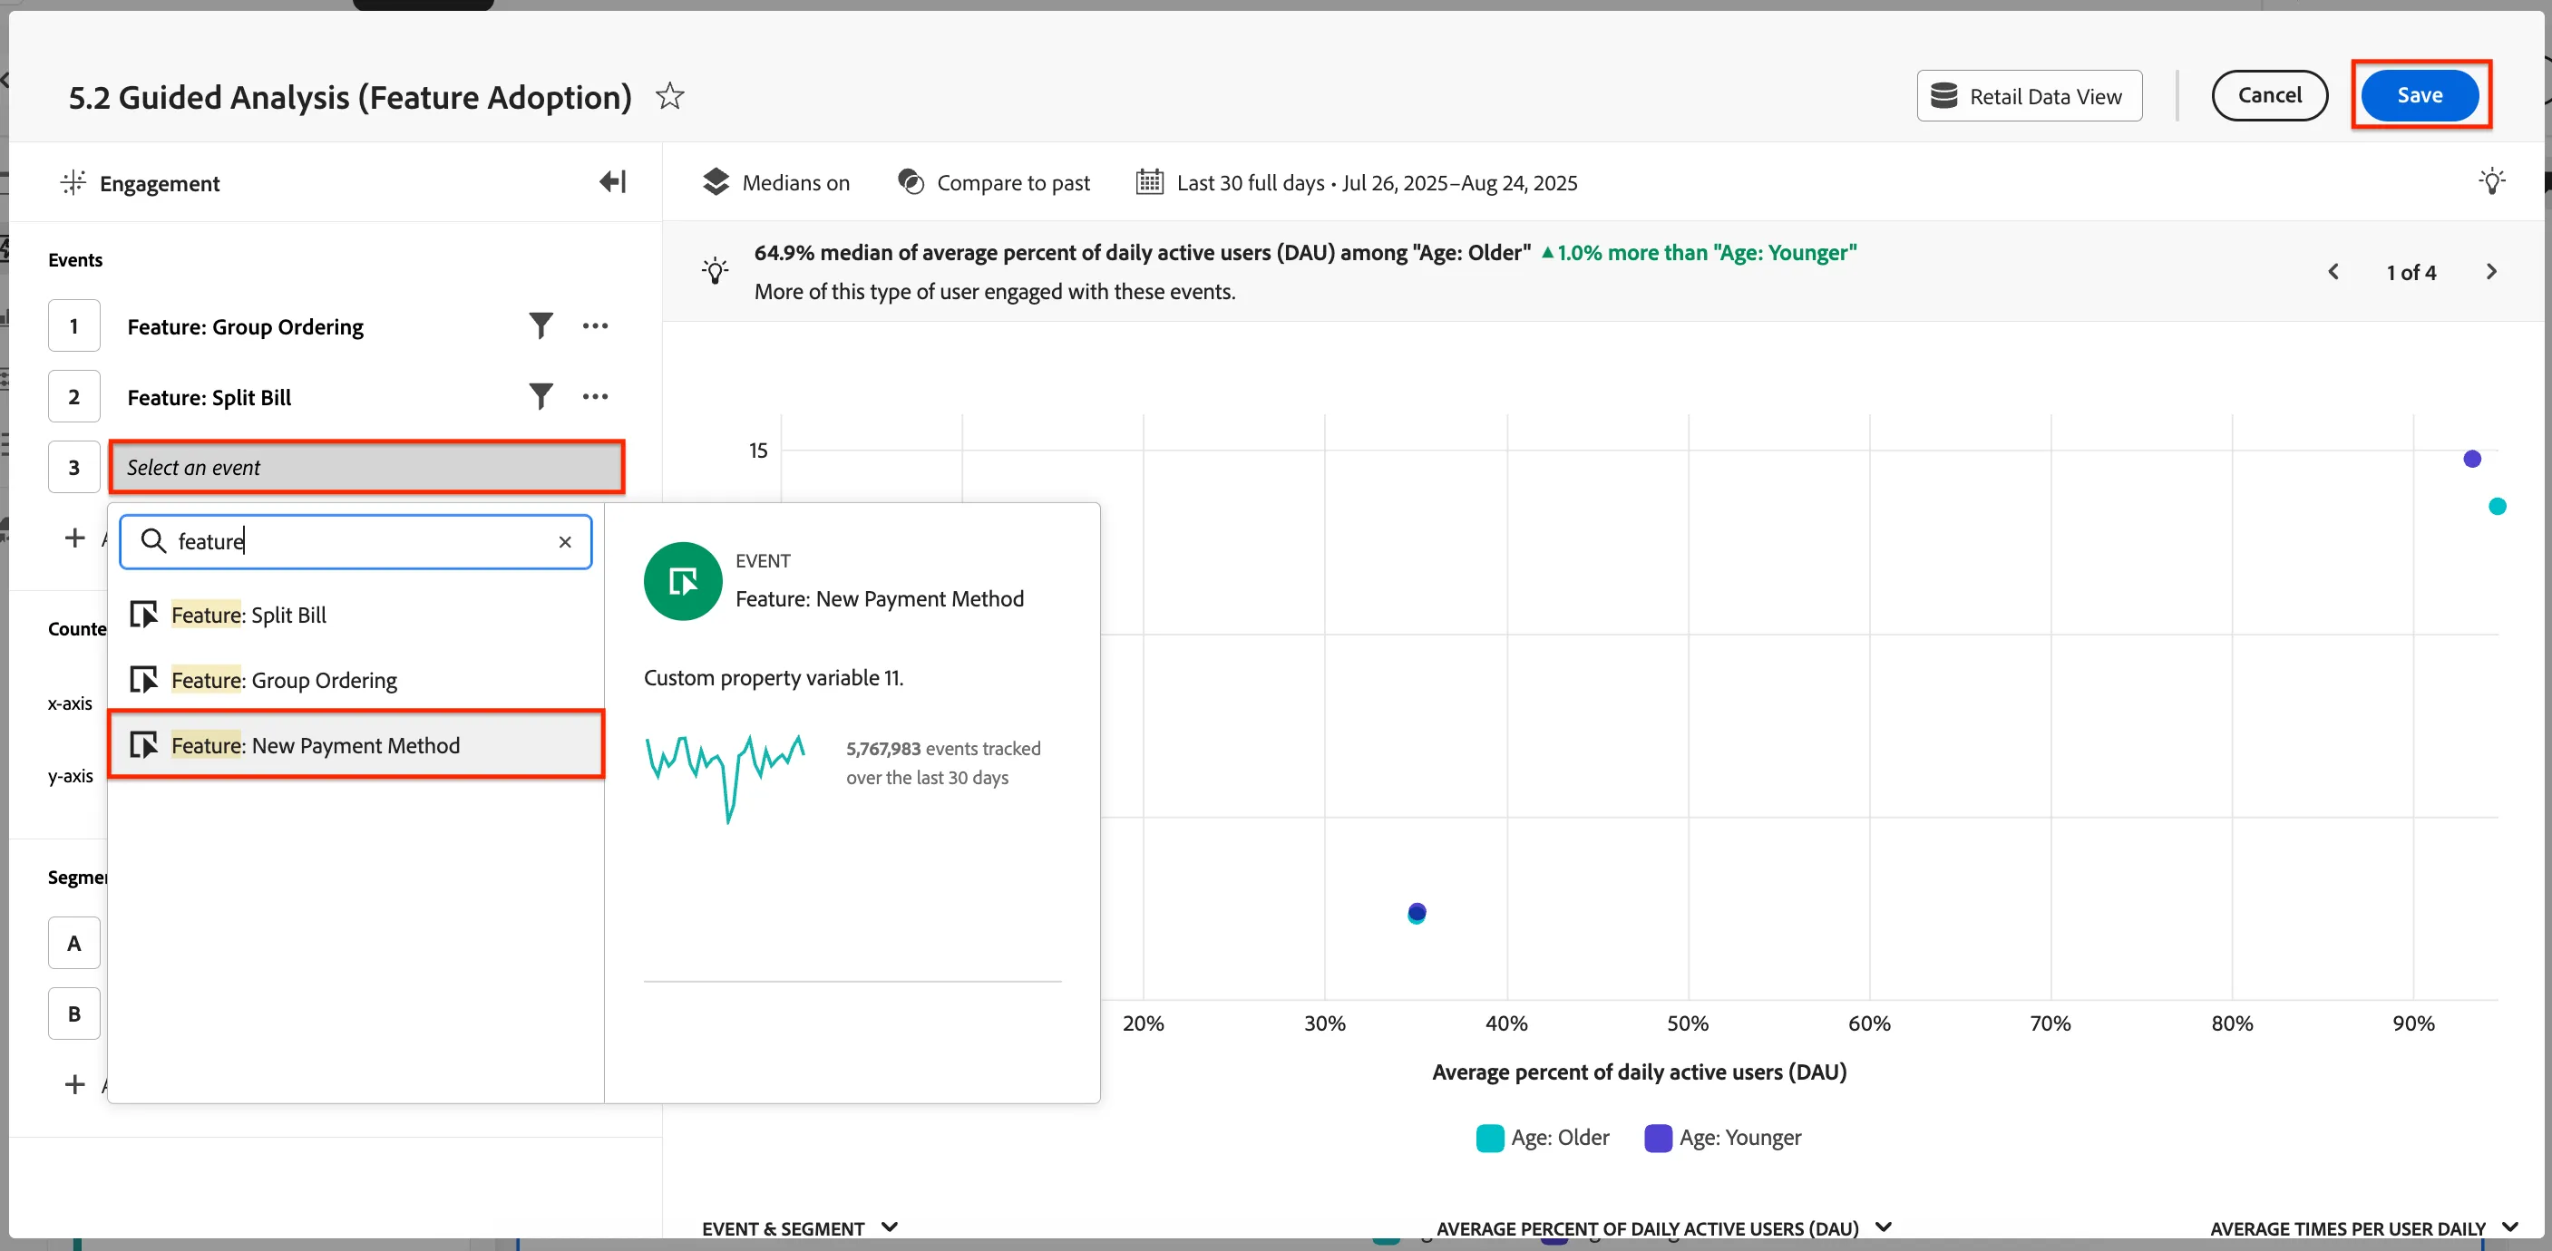Select Feature: Split Bill from results
This screenshot has width=2552, height=1251.
click(356, 614)
